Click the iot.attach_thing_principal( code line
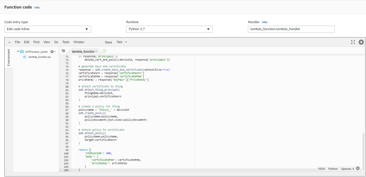The width and height of the screenshot is (366, 177). coord(99,90)
